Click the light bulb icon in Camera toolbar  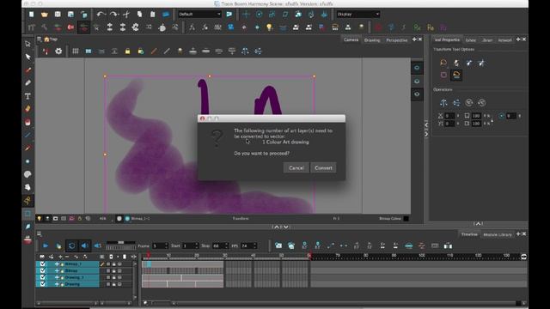coord(180,51)
